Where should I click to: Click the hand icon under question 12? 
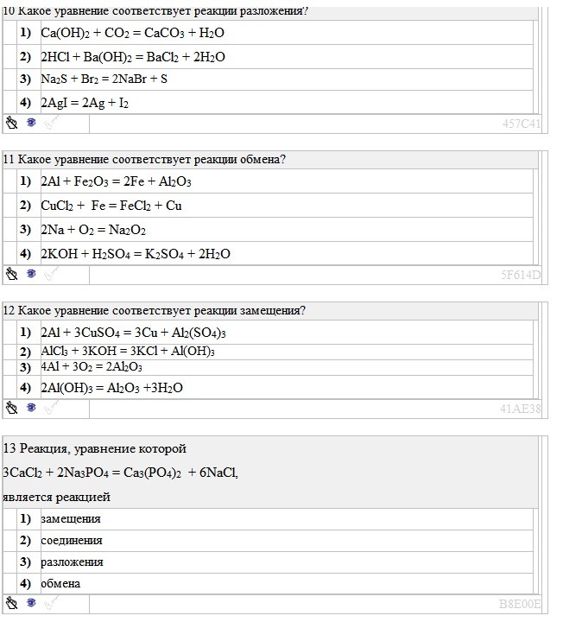point(11,407)
